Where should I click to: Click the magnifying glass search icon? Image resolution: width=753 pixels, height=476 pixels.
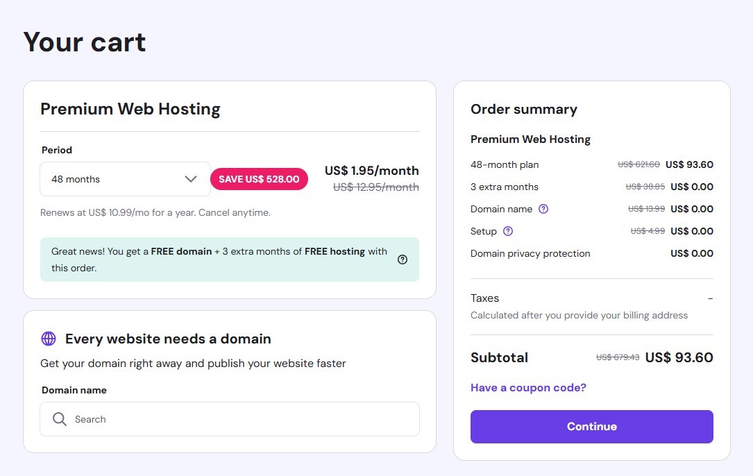point(60,419)
